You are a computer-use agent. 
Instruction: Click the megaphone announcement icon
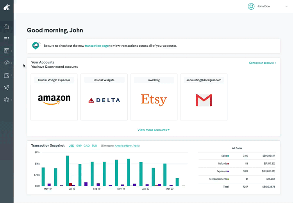36,45
